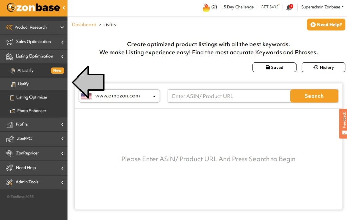Open the Feedback side tab
This screenshot has width=347, height=220.
343,124
